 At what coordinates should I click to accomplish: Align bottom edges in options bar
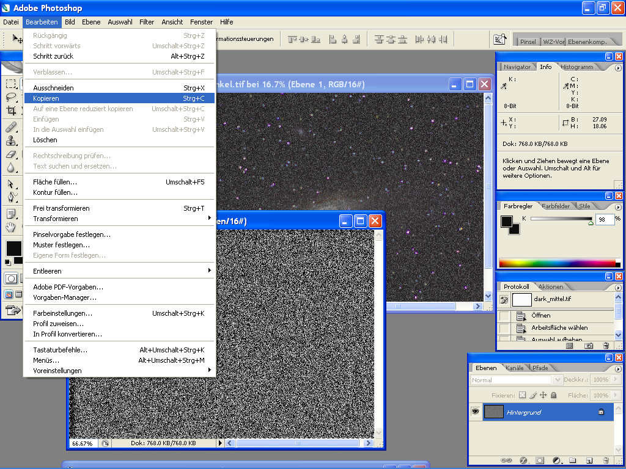click(316, 39)
